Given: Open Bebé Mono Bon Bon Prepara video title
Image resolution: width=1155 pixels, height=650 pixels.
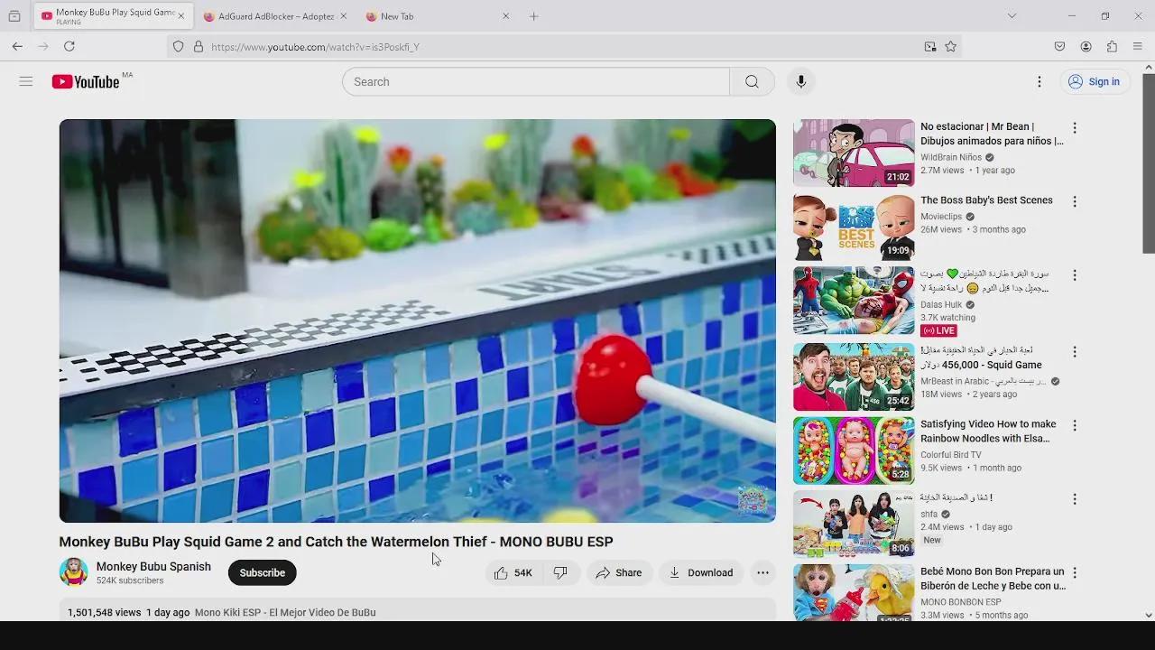Looking at the screenshot, I should point(993,579).
